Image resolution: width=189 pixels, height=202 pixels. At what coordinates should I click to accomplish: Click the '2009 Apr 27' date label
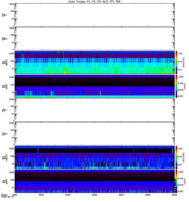tap(8, 197)
